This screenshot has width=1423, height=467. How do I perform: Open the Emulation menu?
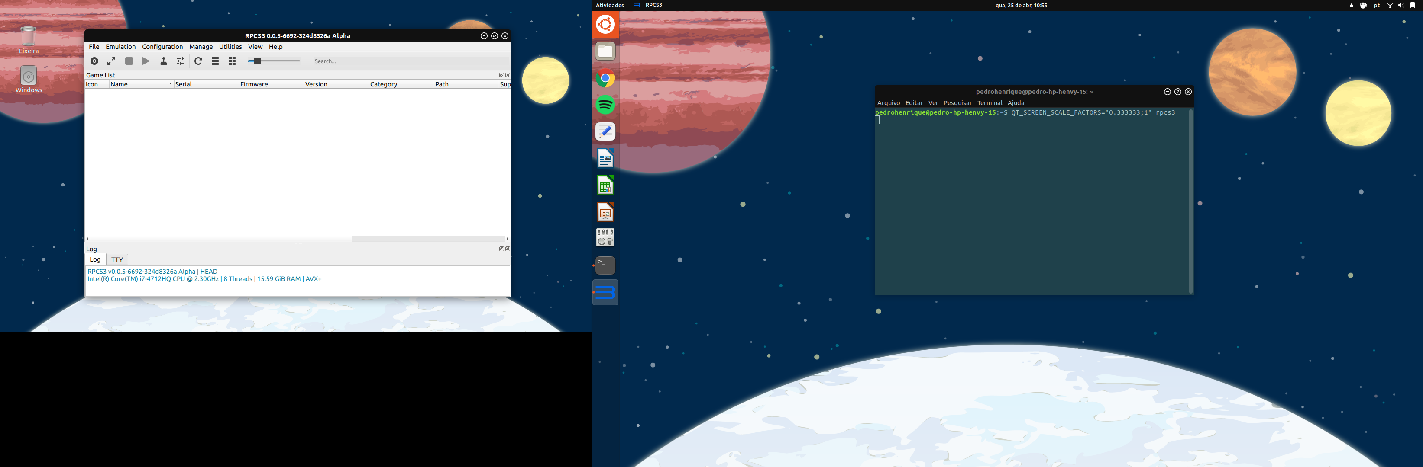[x=120, y=47]
